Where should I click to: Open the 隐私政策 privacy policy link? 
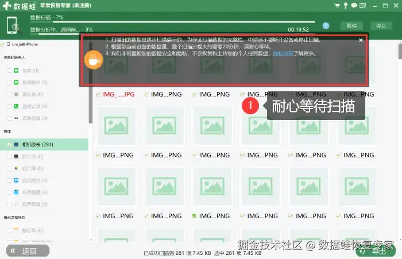click(283, 53)
